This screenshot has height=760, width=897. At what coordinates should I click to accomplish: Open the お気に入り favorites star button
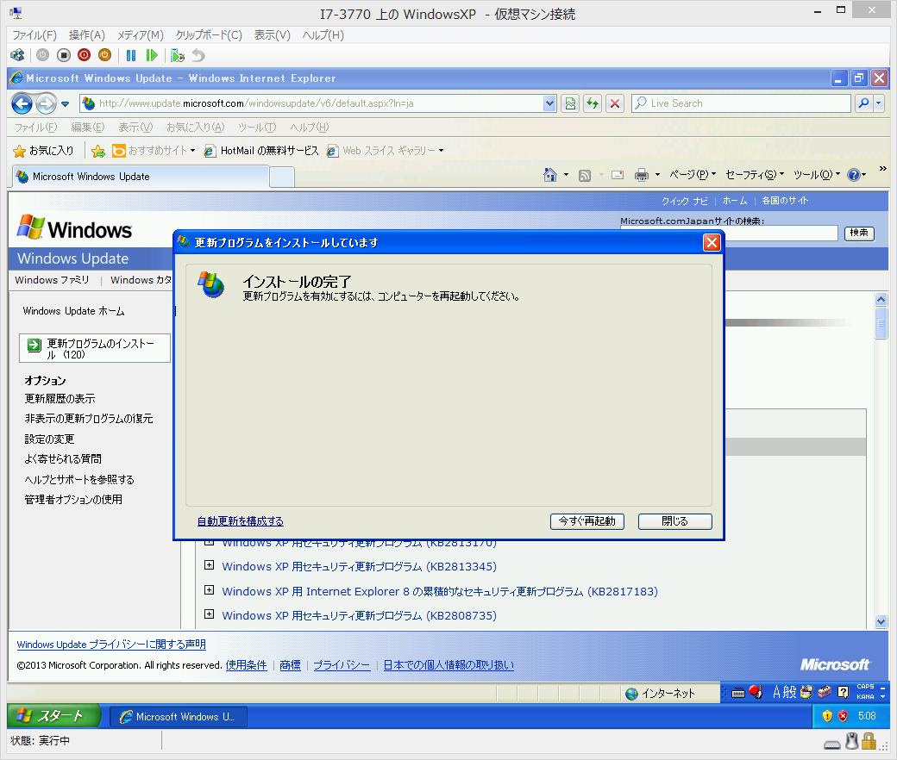43,150
